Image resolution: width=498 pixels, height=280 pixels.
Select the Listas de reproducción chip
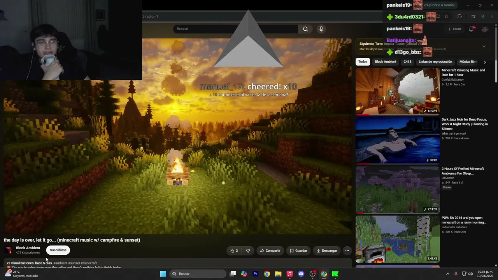coord(435,62)
